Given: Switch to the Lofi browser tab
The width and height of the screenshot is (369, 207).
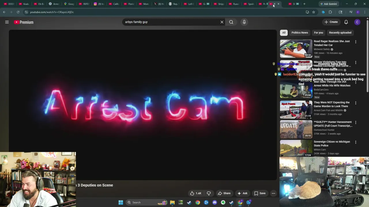Looking at the screenshot, I should click(189, 4).
